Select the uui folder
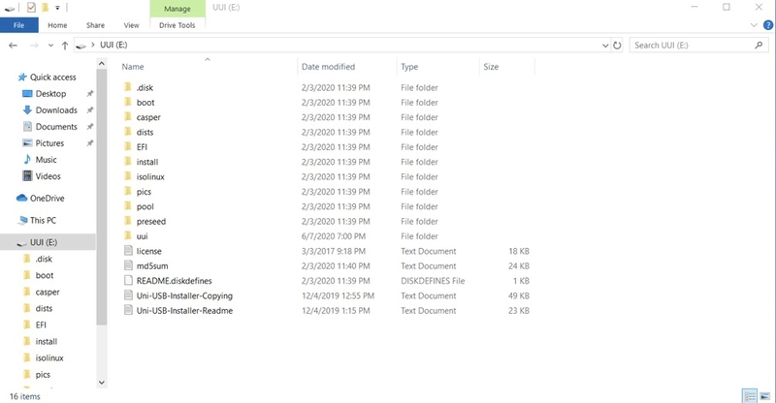This screenshot has height=403, width=776. click(142, 235)
